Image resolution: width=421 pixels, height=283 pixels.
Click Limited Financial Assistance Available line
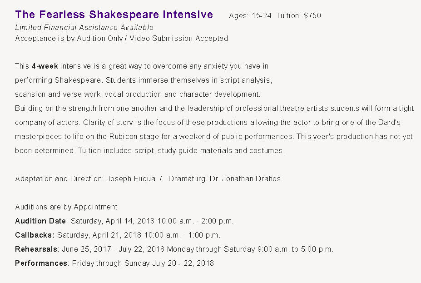[84, 28]
